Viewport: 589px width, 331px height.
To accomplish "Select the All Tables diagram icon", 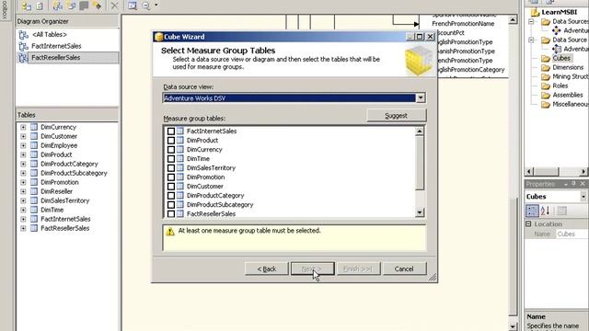I will click(23, 35).
